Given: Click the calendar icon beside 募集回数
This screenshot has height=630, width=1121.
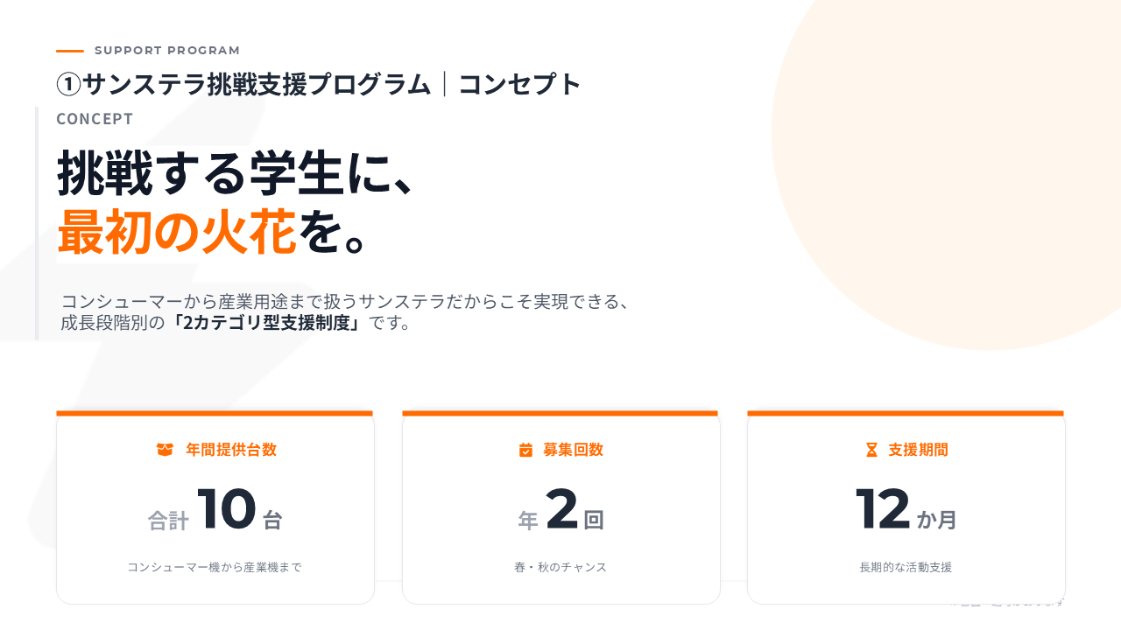Looking at the screenshot, I should tap(525, 450).
